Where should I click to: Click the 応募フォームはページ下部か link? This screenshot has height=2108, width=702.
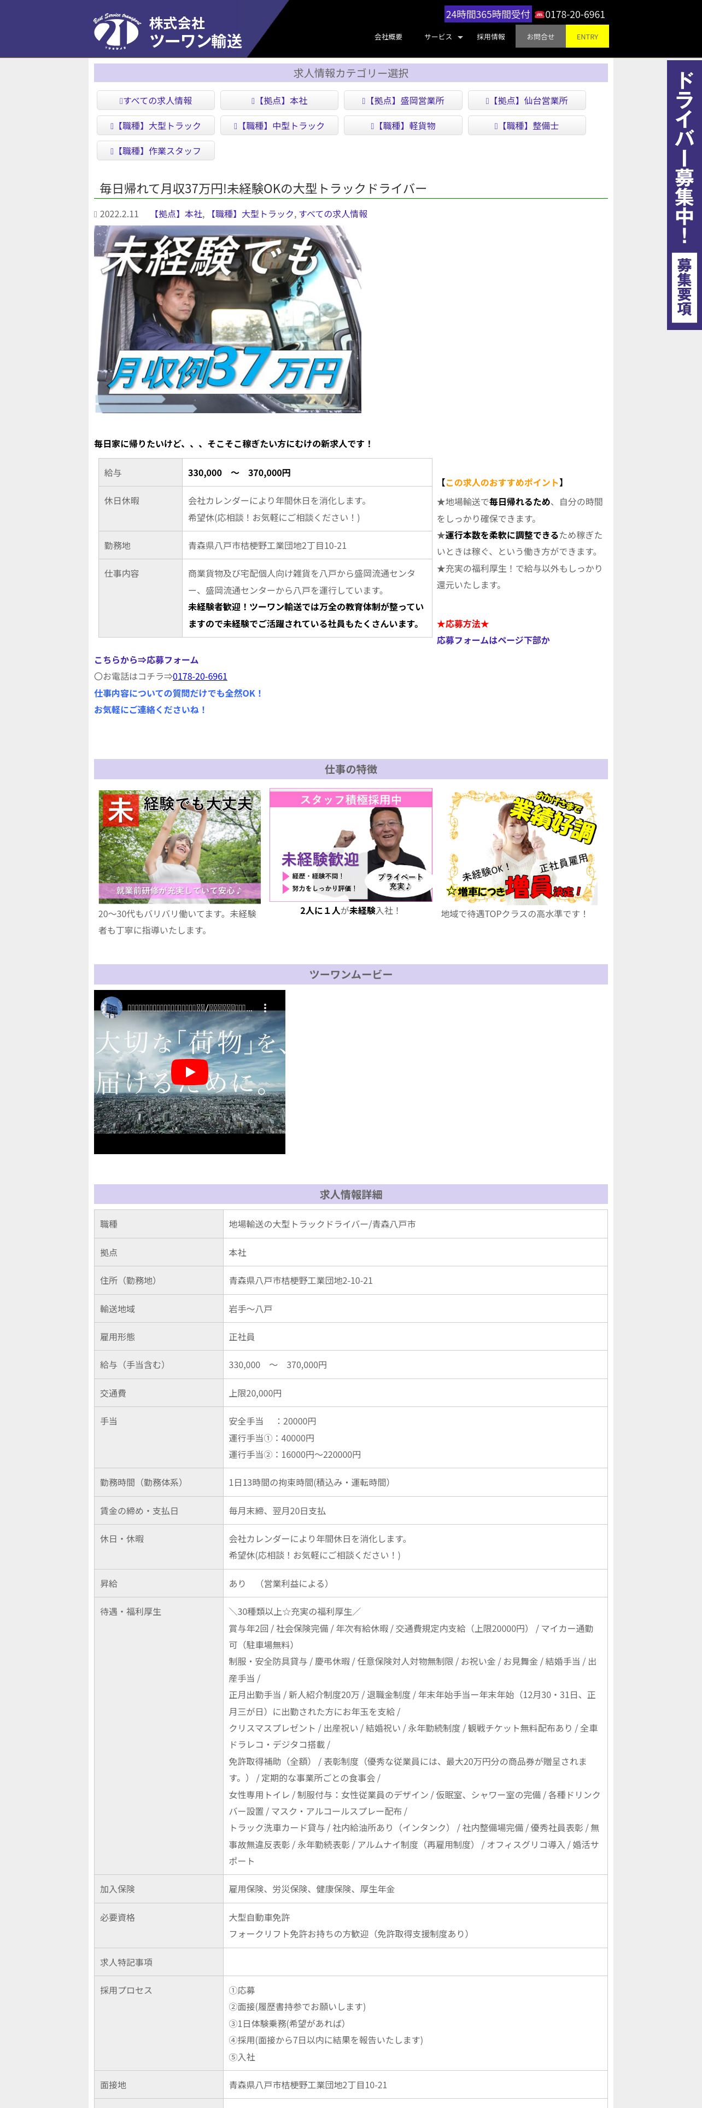(x=493, y=641)
